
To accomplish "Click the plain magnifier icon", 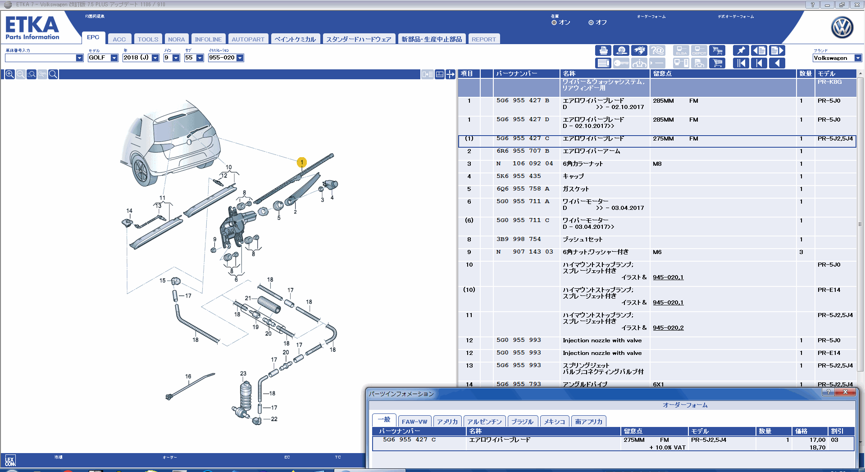I will pos(53,74).
